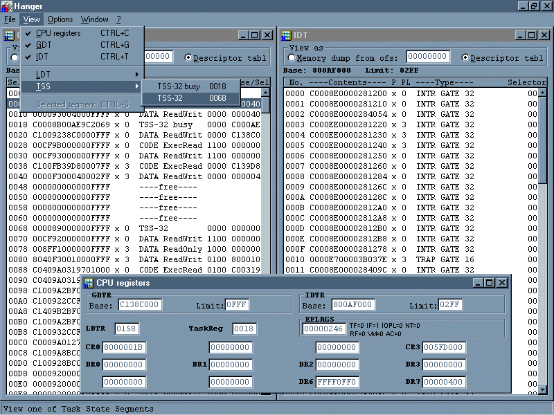The image size is (554, 415).
Task: Select IDT row 000A INTR GATE
Action: point(411,197)
